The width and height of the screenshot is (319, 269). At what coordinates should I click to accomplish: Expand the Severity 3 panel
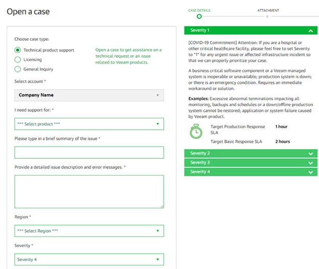[250, 162]
